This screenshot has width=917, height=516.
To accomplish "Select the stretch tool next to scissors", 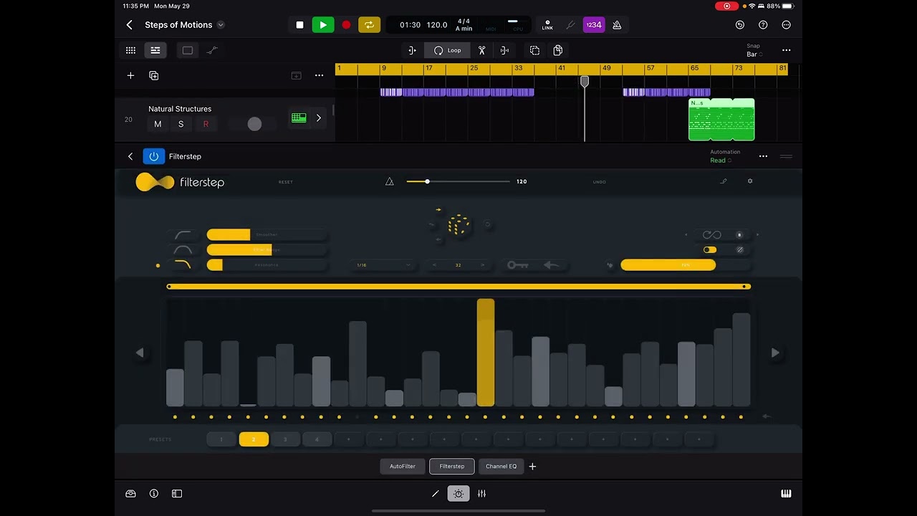I will (x=504, y=50).
